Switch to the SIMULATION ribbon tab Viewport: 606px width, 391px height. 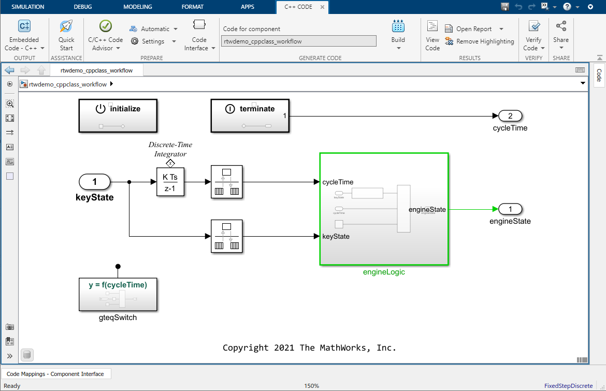(x=28, y=7)
